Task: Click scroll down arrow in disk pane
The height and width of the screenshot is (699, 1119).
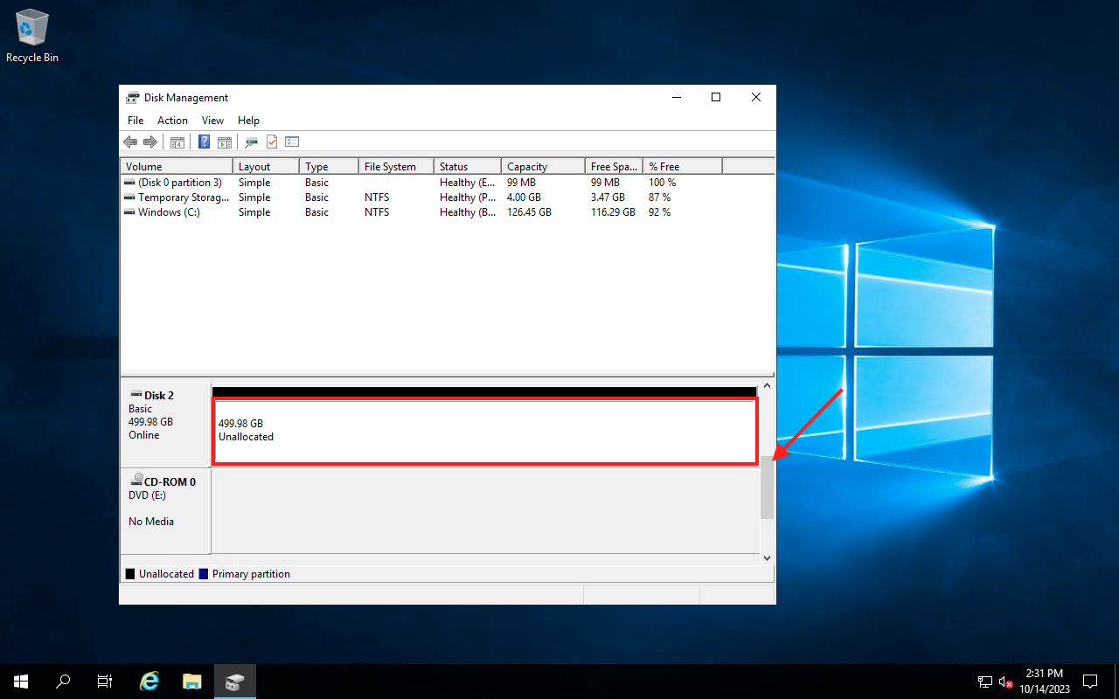Action: (x=767, y=557)
